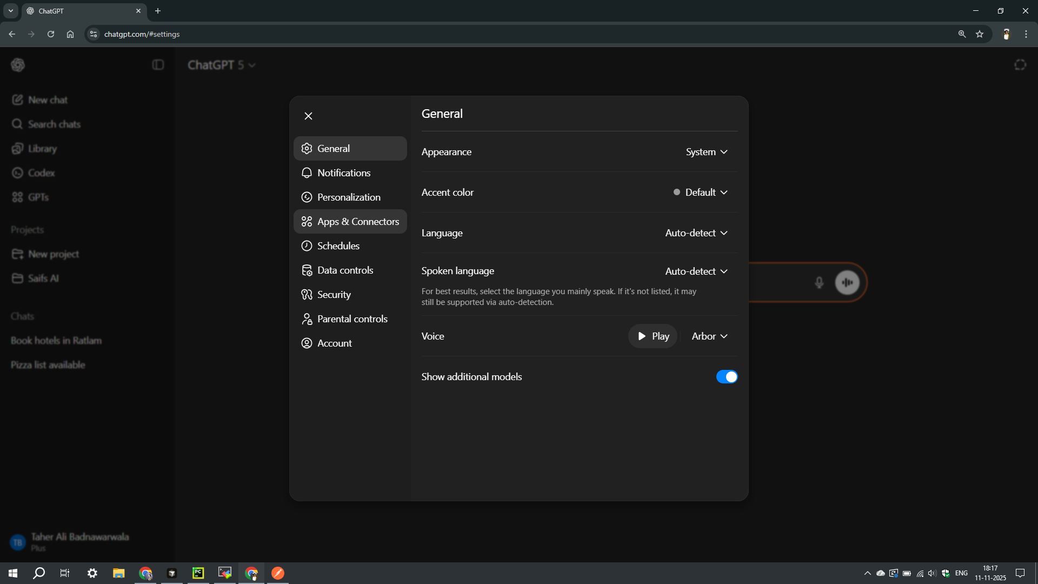This screenshot has width=1038, height=584.
Task: Select the Security settings tab
Action: [350, 294]
